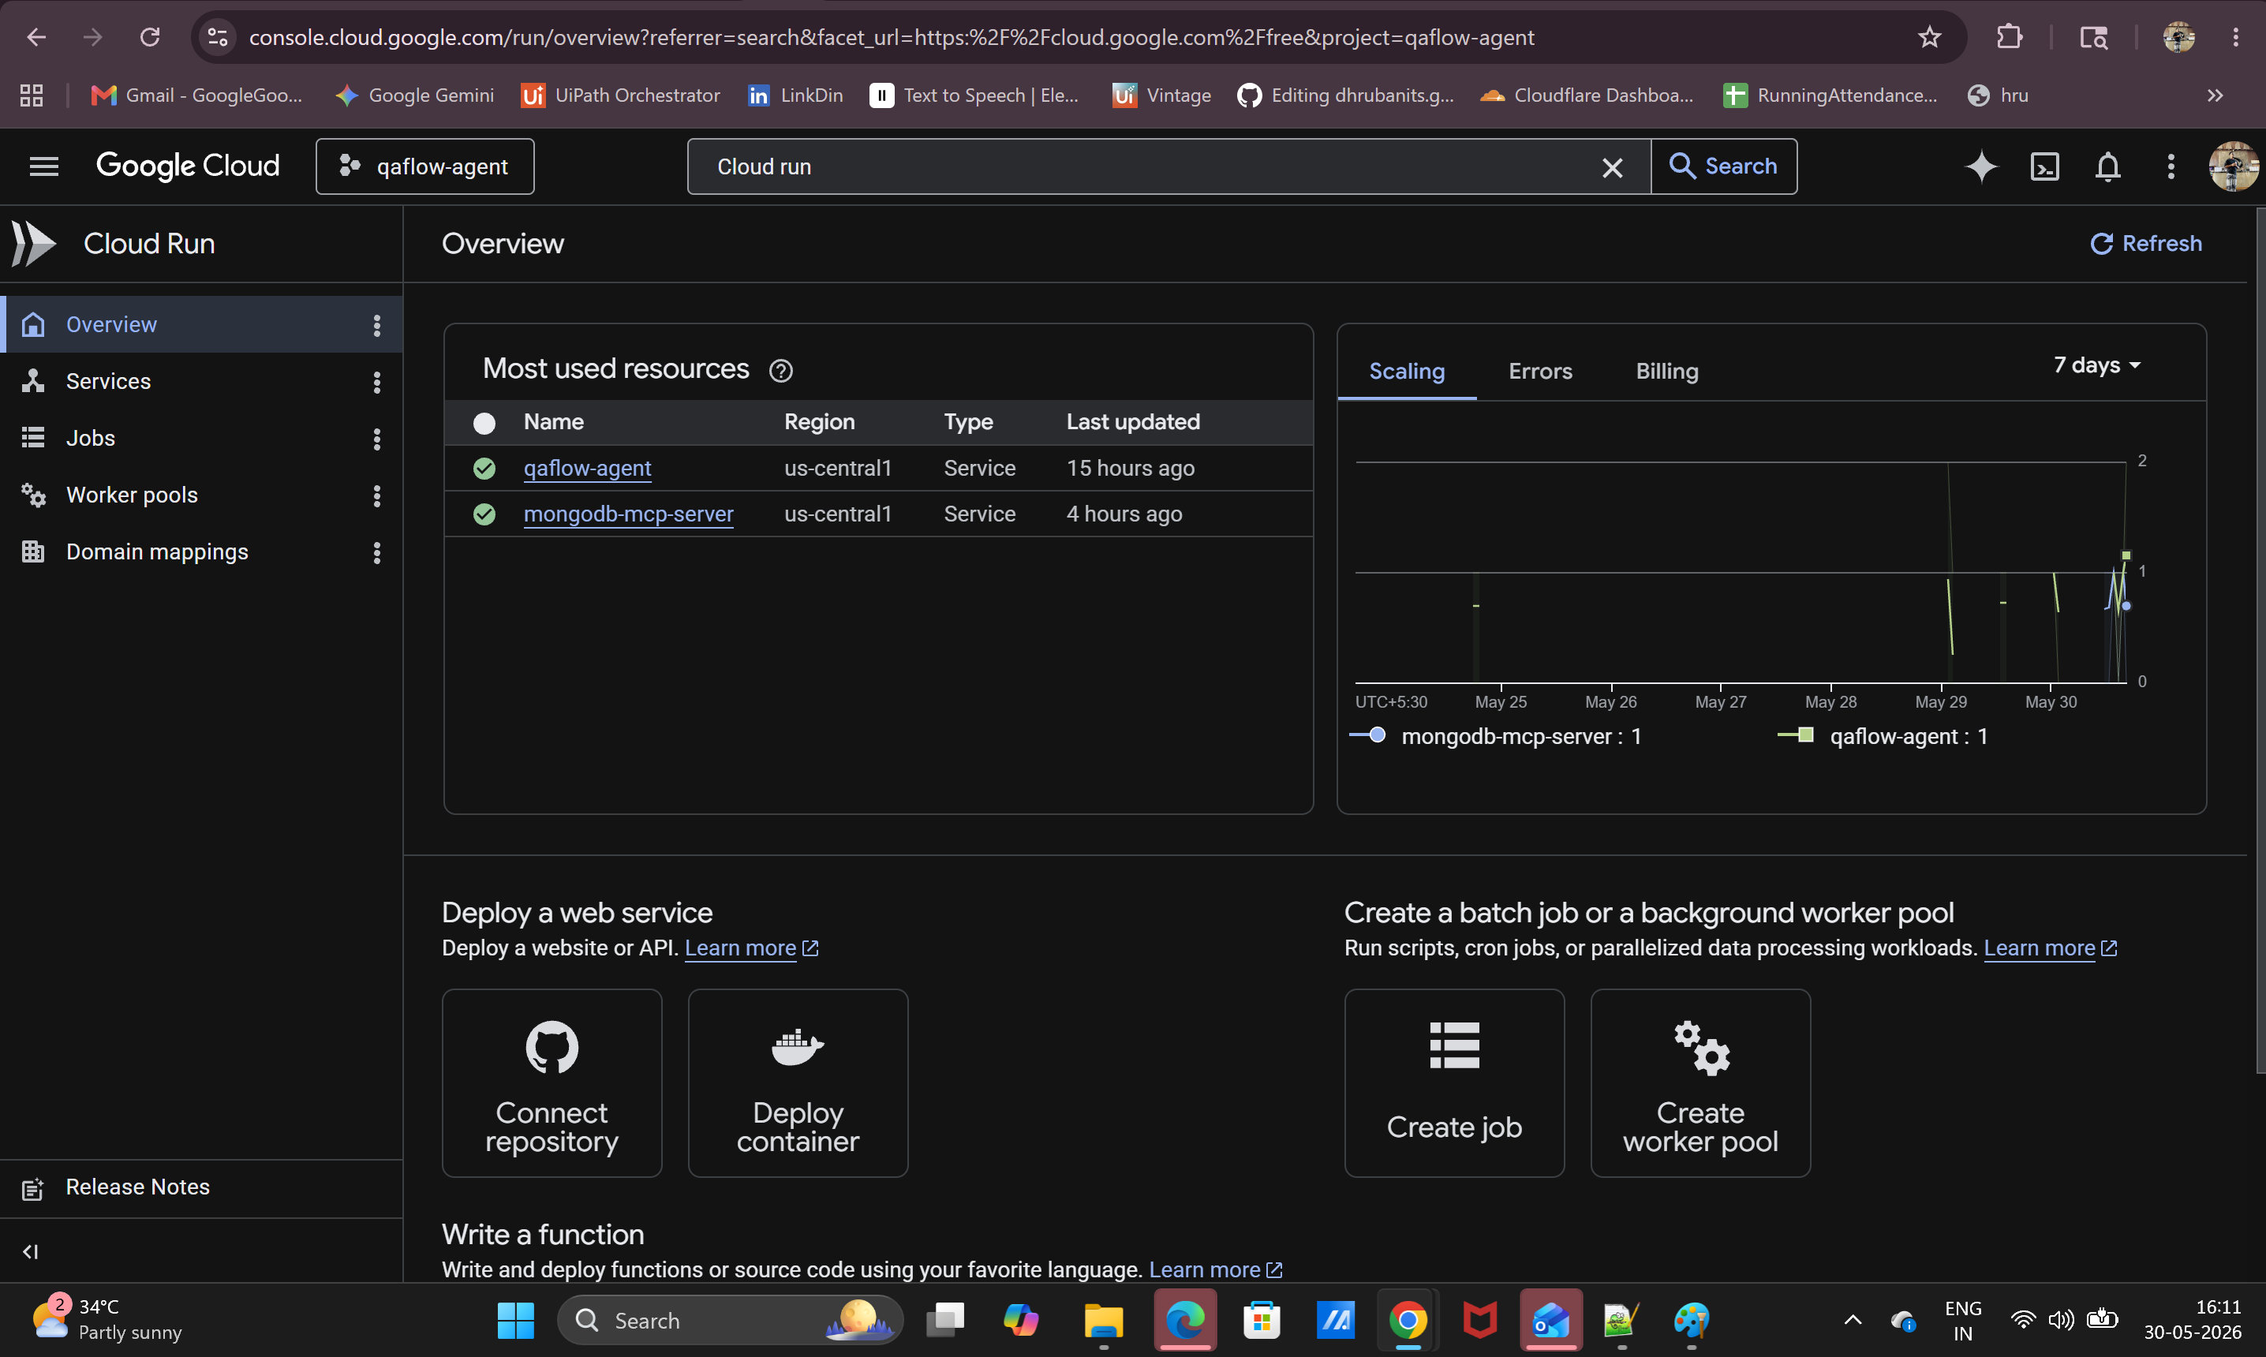Viewport: 2266px width, 1357px height.
Task: Click the GitHub Connect repository card
Action: (x=552, y=1082)
